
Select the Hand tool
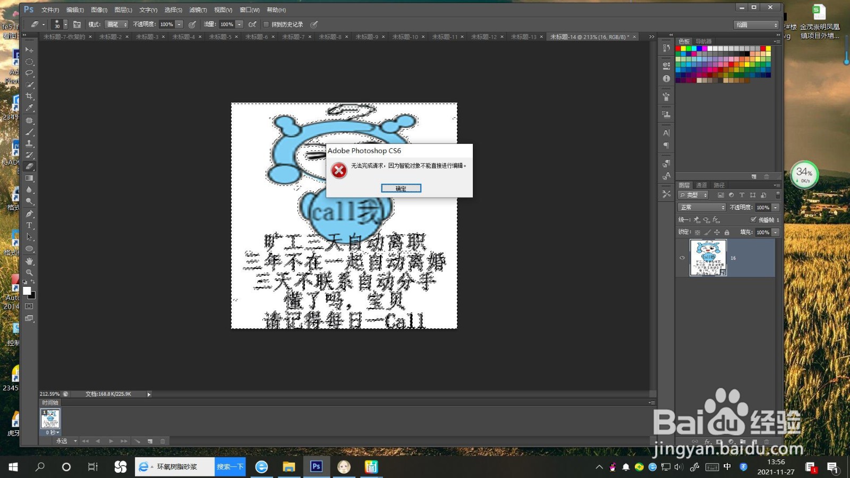(x=29, y=261)
